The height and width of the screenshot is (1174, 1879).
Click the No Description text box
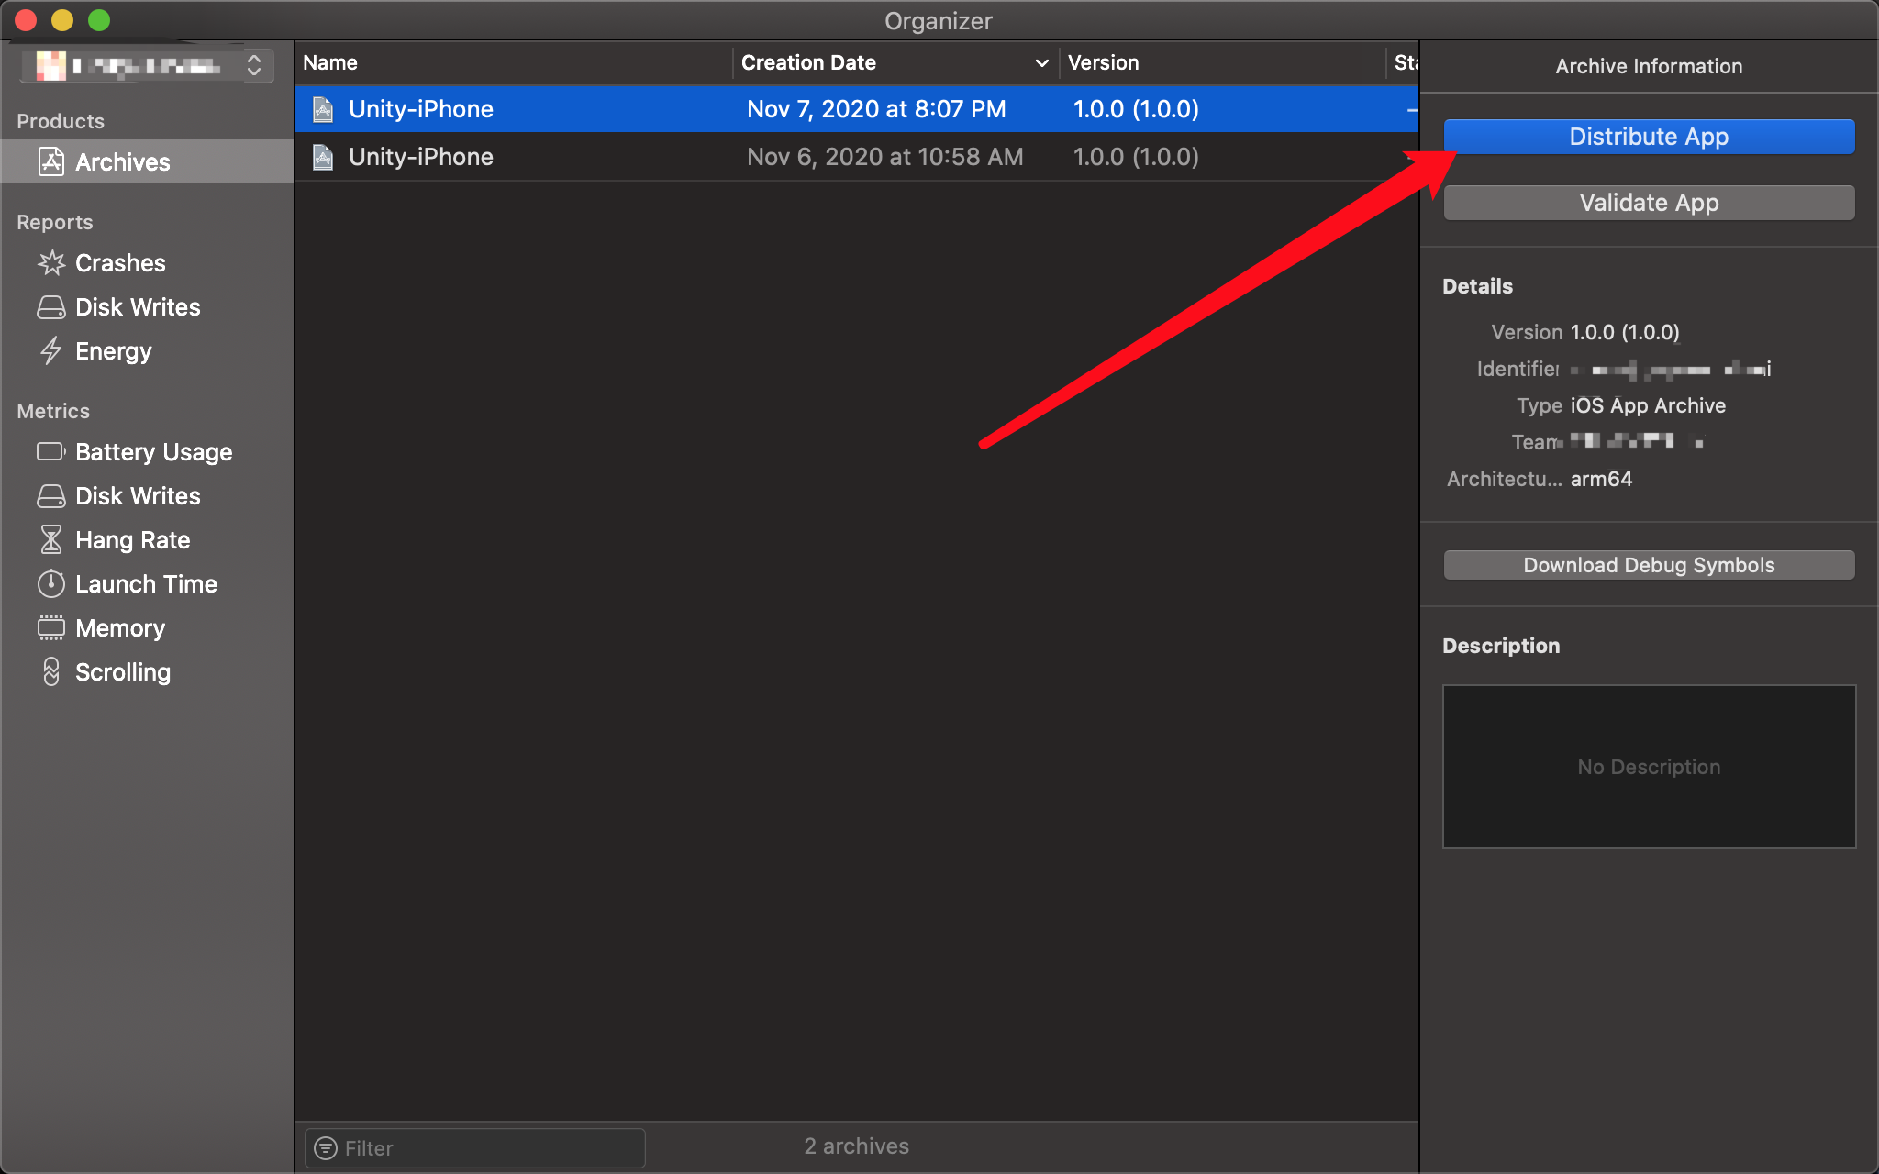coord(1649,767)
